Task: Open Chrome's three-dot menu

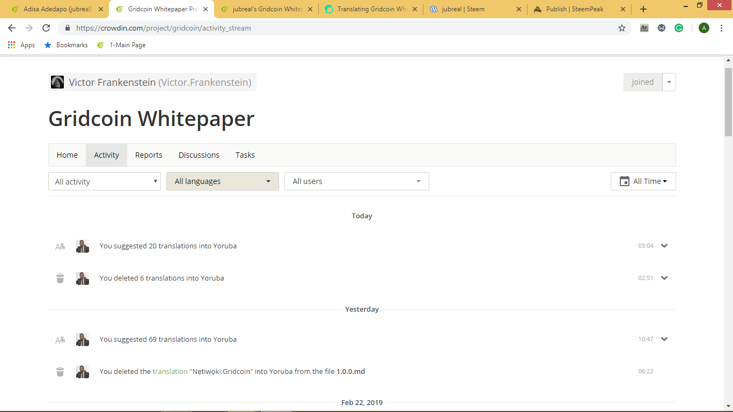Action: tap(722, 28)
